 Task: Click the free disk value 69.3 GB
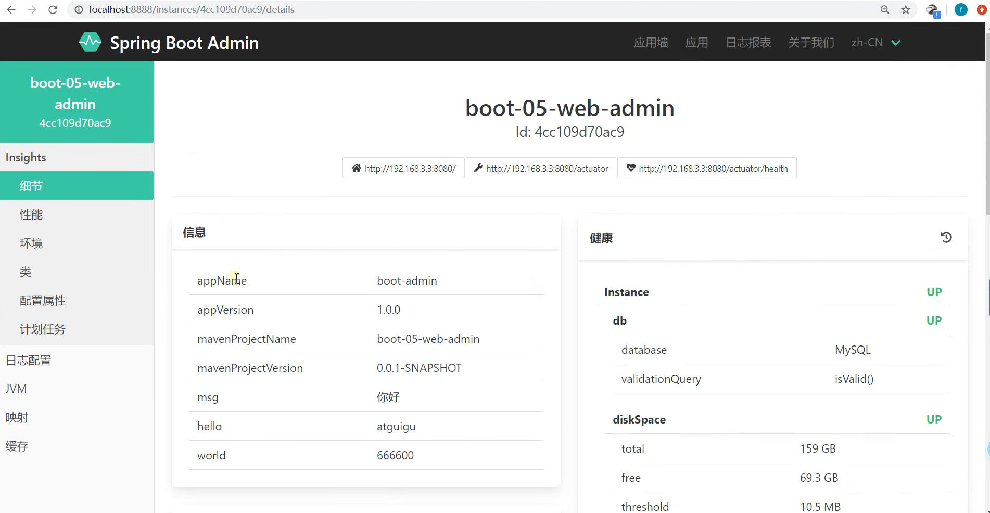[x=819, y=478]
